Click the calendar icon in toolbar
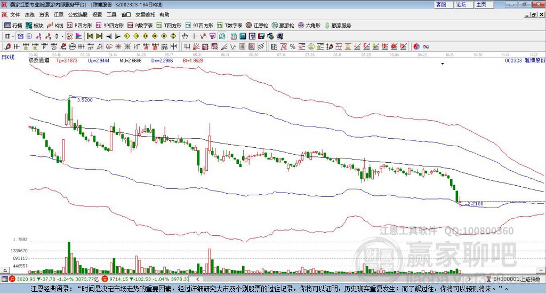 (x=234, y=36)
